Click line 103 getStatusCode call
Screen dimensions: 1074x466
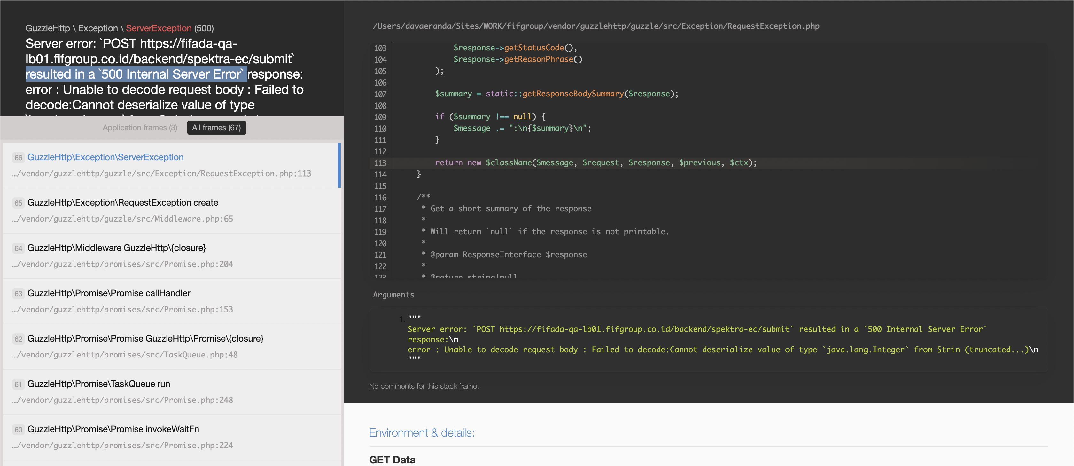click(x=515, y=48)
